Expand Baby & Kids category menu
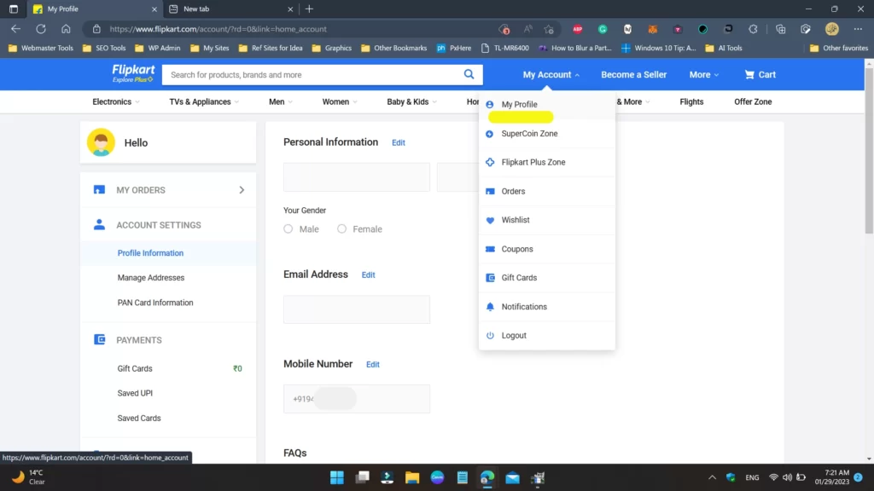This screenshot has width=874, height=491. click(412, 102)
